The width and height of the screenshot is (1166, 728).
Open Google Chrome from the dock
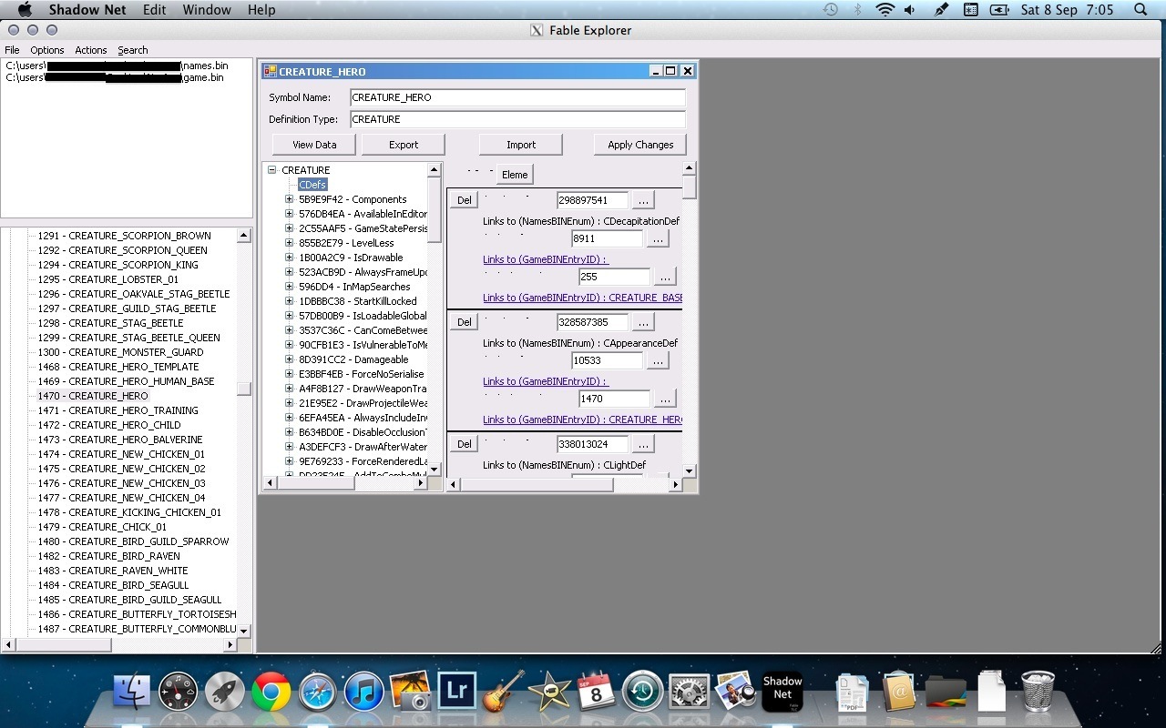point(271,693)
